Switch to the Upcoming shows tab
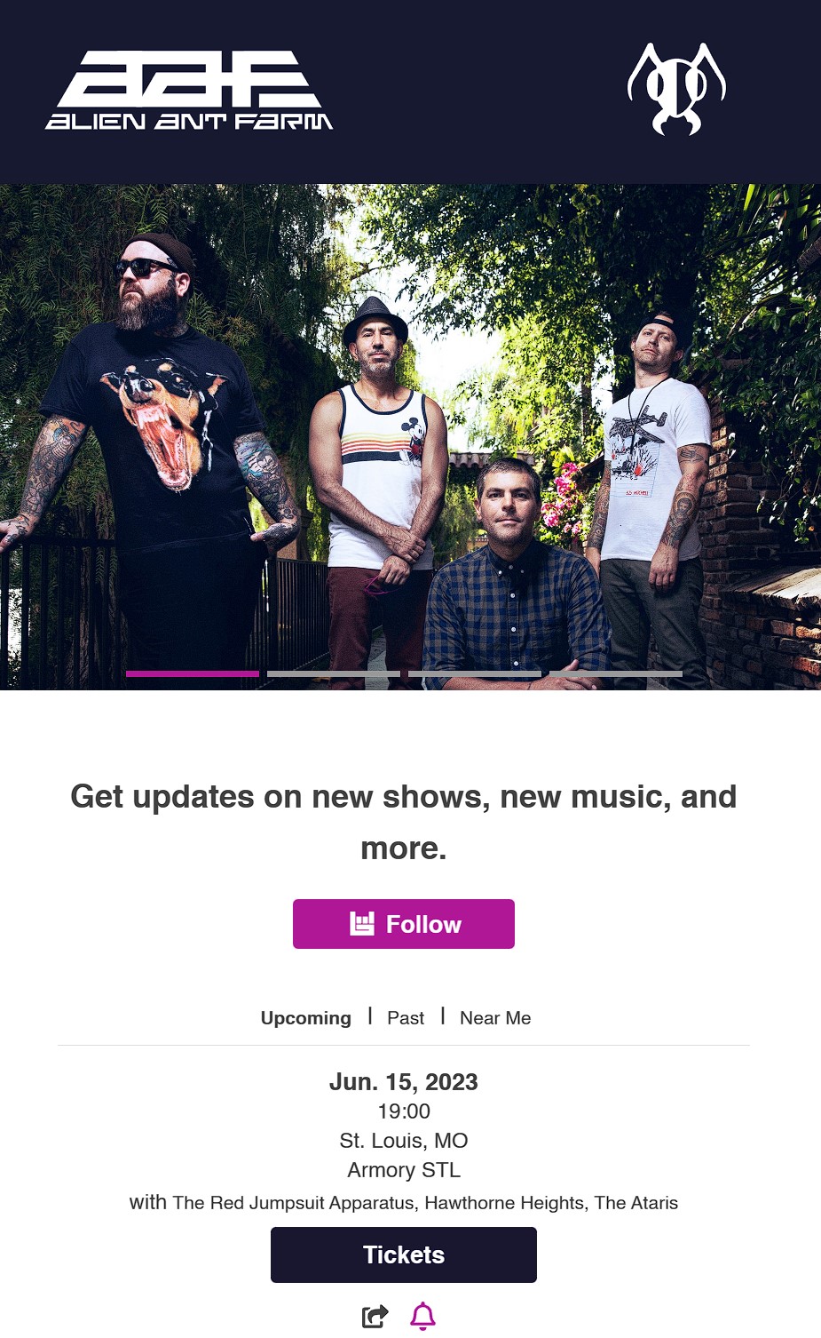This screenshot has width=821, height=1338. [x=306, y=1018]
